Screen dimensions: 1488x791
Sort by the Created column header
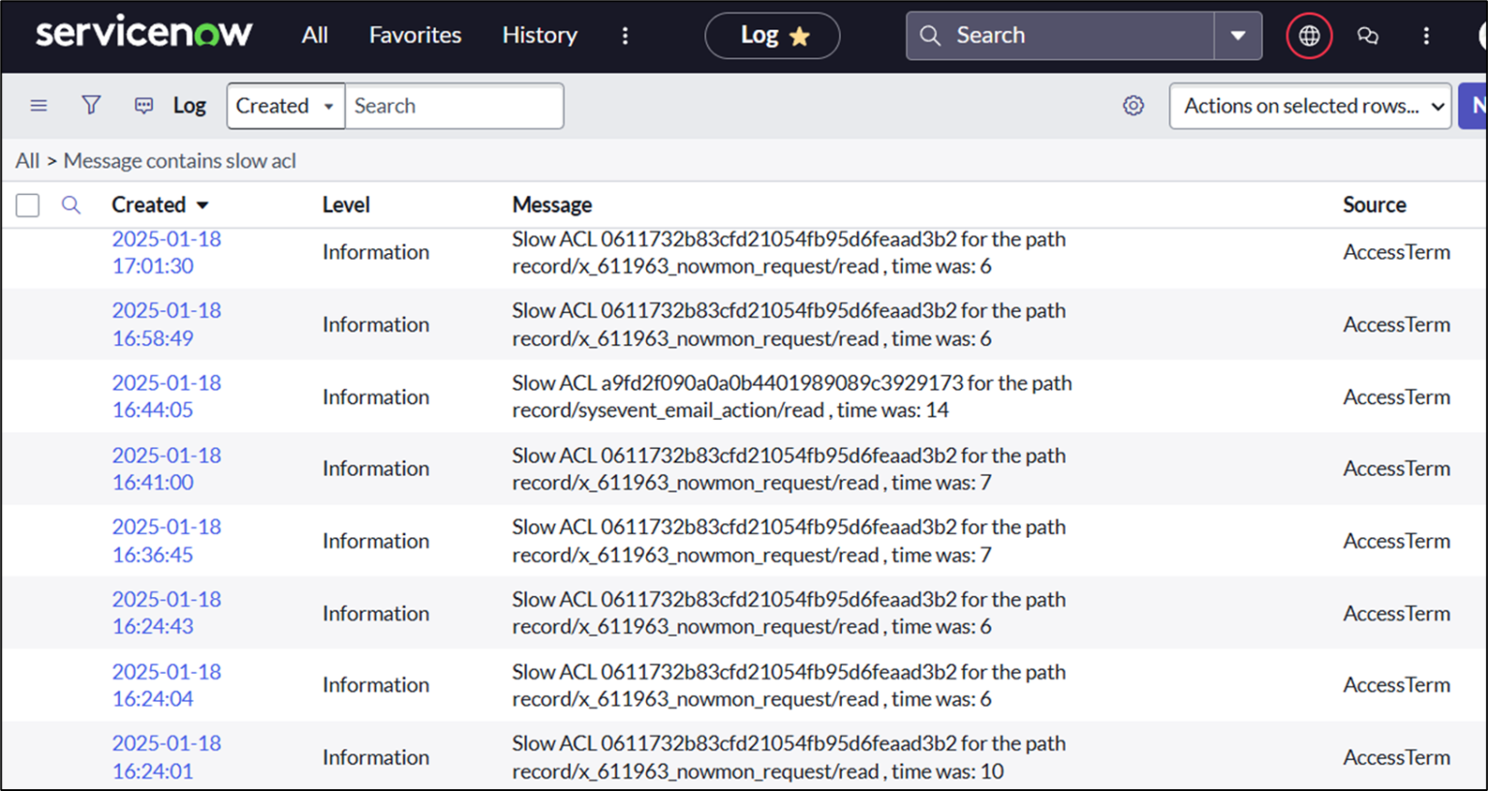click(x=148, y=205)
